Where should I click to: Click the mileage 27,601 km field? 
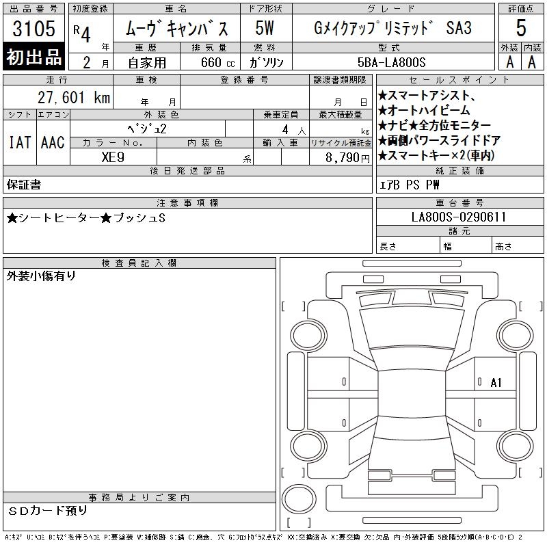(58, 97)
